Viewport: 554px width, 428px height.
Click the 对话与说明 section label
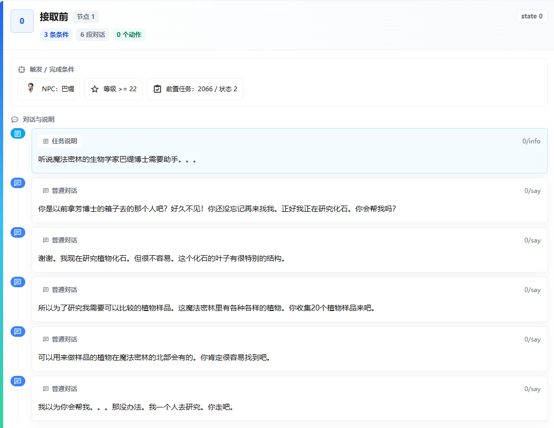point(38,120)
